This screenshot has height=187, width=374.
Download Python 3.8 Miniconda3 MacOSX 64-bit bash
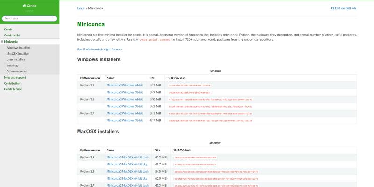point(127,171)
